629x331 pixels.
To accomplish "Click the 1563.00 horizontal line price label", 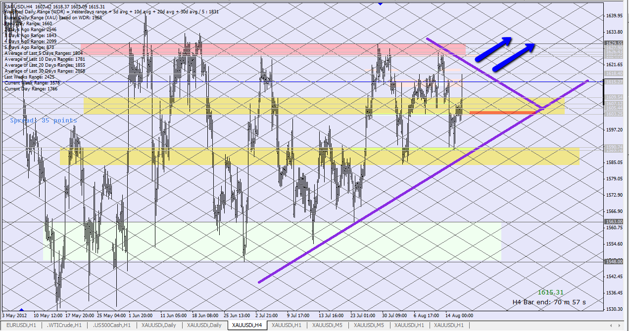I will (614, 222).
